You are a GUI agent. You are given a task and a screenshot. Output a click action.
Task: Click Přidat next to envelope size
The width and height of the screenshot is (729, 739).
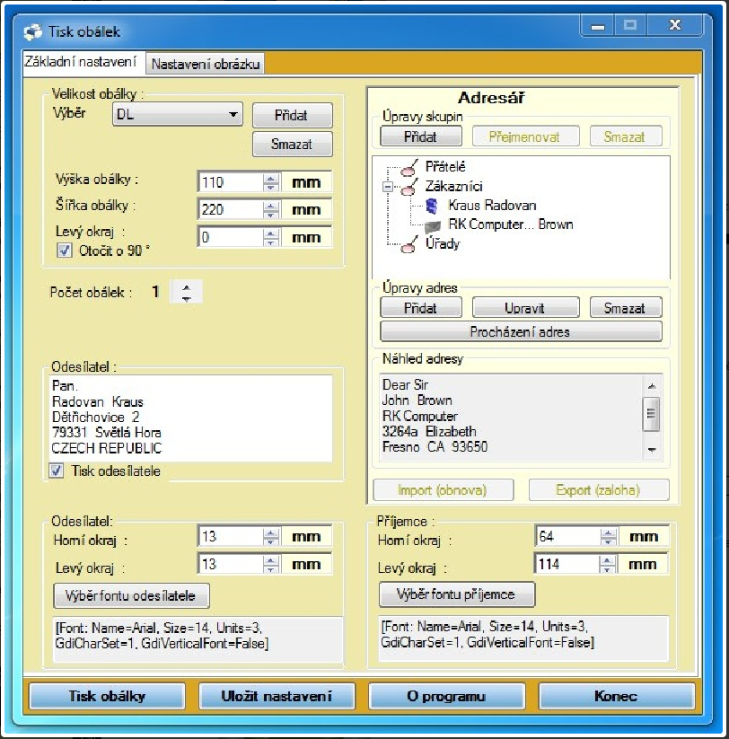(x=292, y=115)
